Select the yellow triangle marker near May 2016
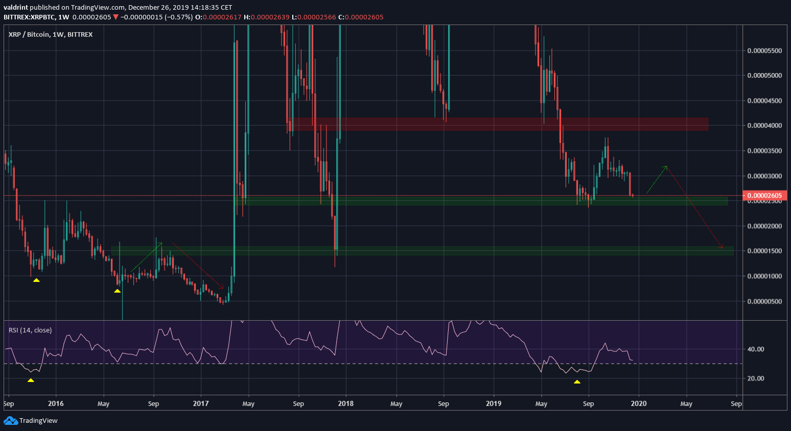This screenshot has width=791, height=431. (118, 290)
